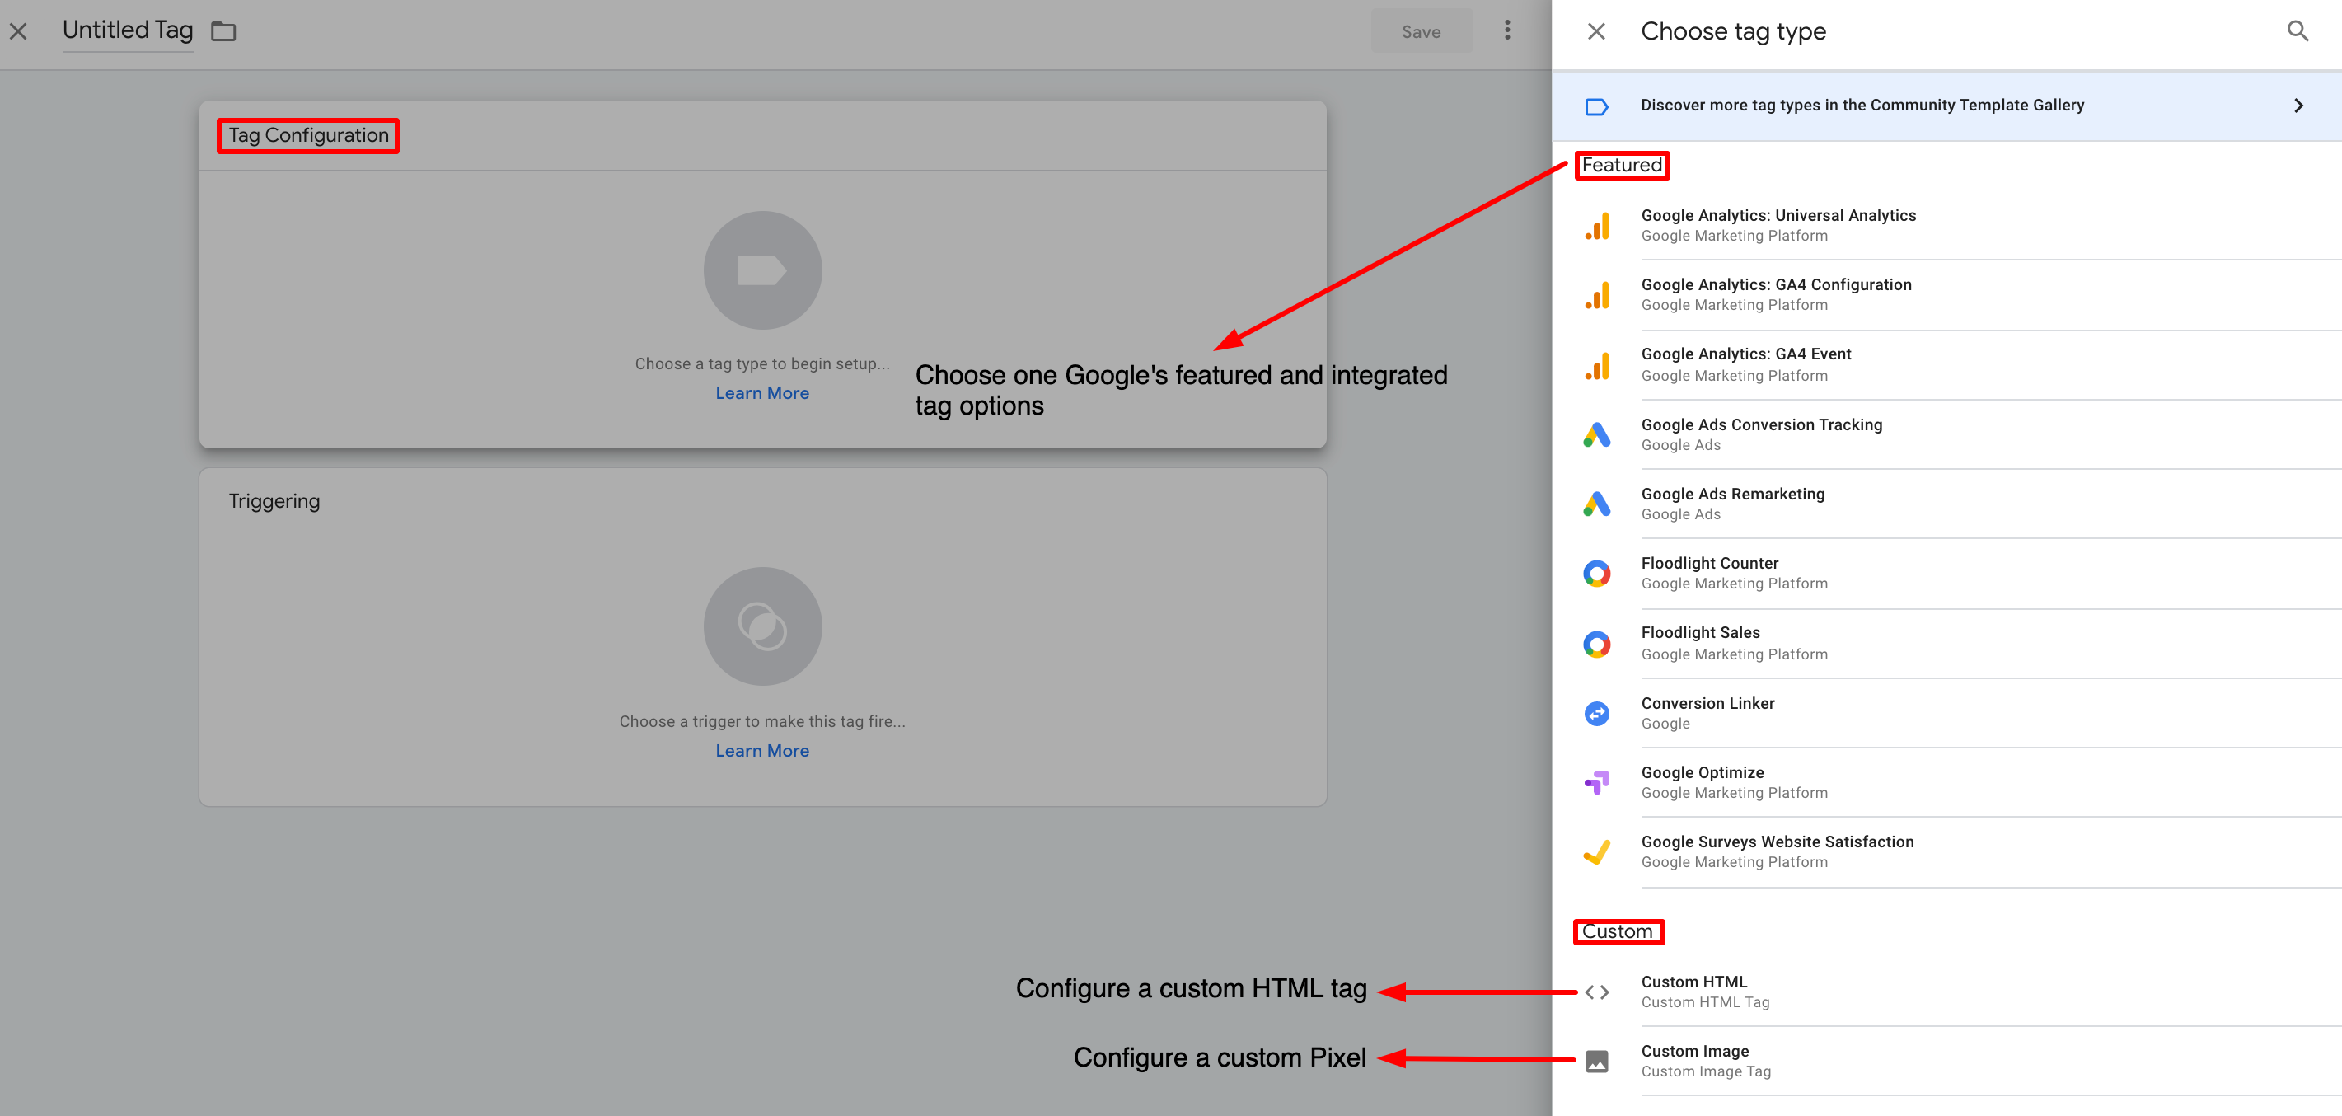Click the GA4 Event bar-chart icon
The image size is (2342, 1116).
coord(1596,365)
